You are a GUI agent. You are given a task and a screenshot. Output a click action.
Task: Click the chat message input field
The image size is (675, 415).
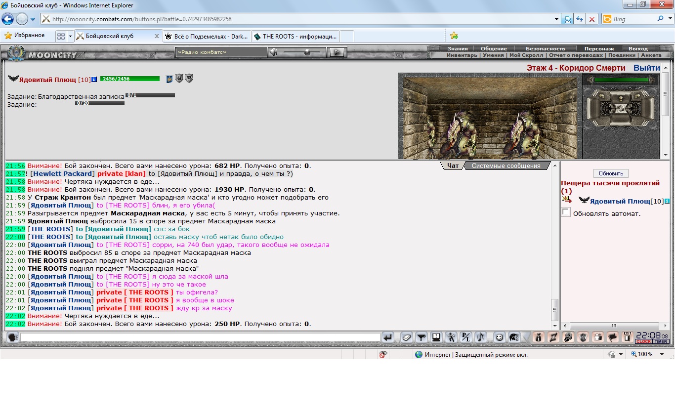pos(200,337)
